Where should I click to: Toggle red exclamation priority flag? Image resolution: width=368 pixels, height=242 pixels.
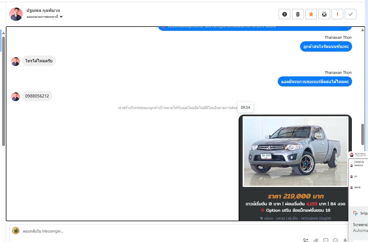coord(337,14)
